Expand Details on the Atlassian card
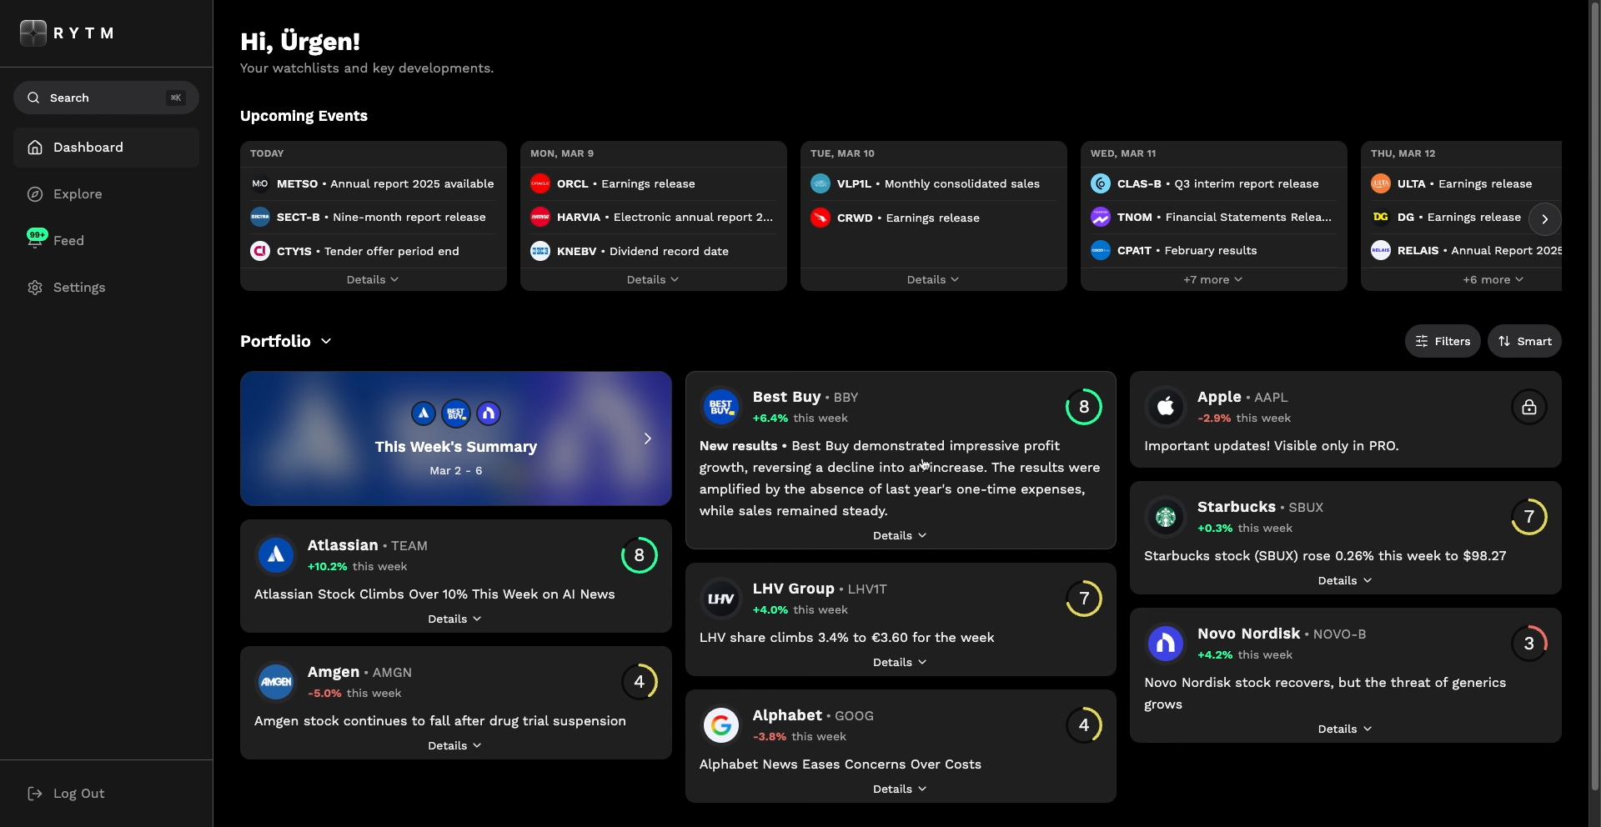 pyautogui.click(x=454, y=619)
